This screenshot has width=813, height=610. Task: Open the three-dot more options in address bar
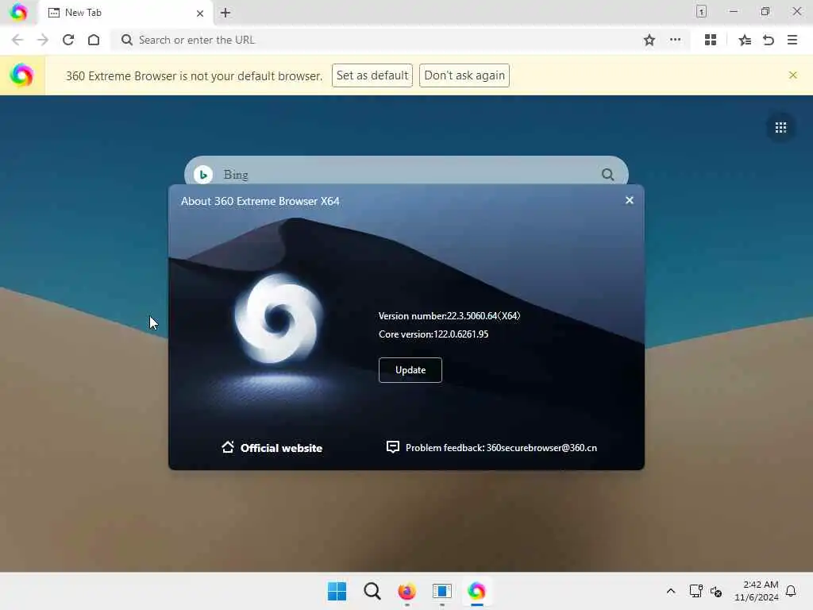tap(675, 40)
